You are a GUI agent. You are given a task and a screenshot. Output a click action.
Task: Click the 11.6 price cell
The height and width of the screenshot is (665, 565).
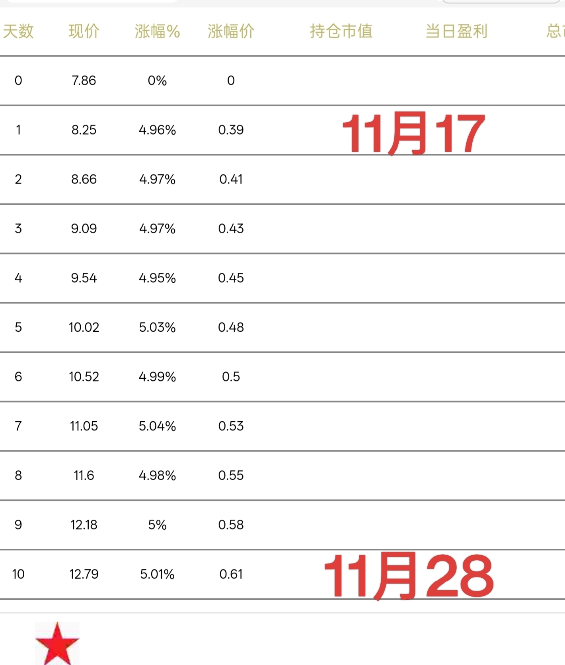(84, 475)
